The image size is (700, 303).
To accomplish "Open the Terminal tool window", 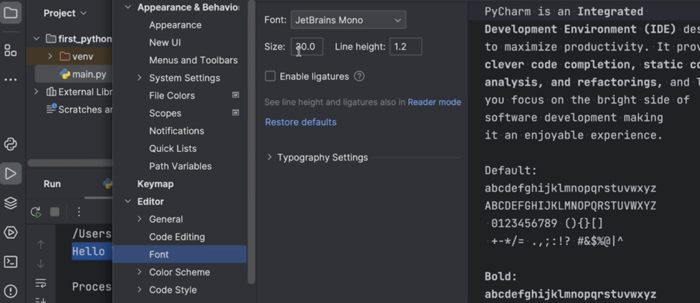I will coord(10,261).
